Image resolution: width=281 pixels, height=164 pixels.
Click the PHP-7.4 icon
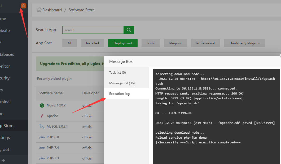(42, 148)
